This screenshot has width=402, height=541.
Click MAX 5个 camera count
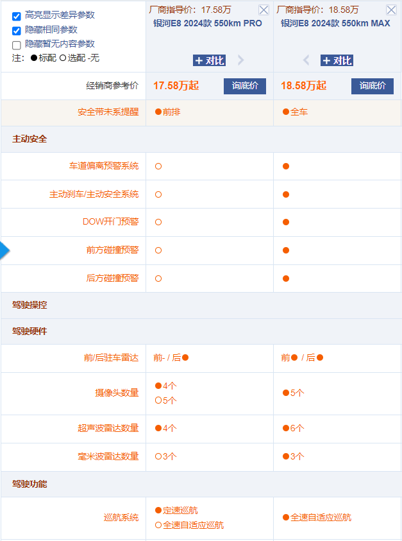click(x=294, y=393)
